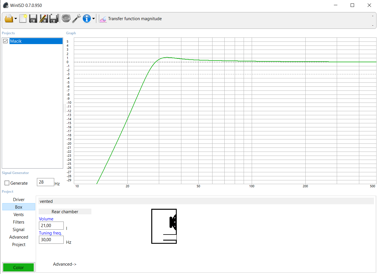Click the blue info icon
The width and height of the screenshot is (378, 274).
coord(87,19)
